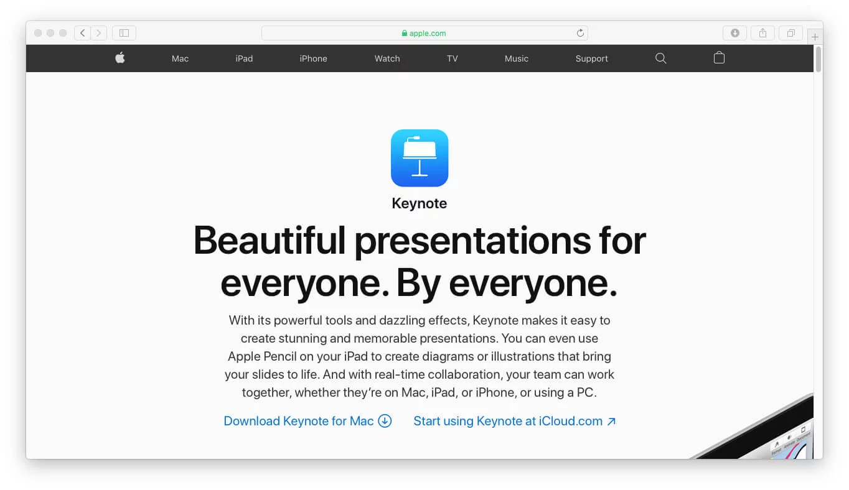This screenshot has height=490, width=849.
Task: Open the TV menu item
Action: (453, 58)
